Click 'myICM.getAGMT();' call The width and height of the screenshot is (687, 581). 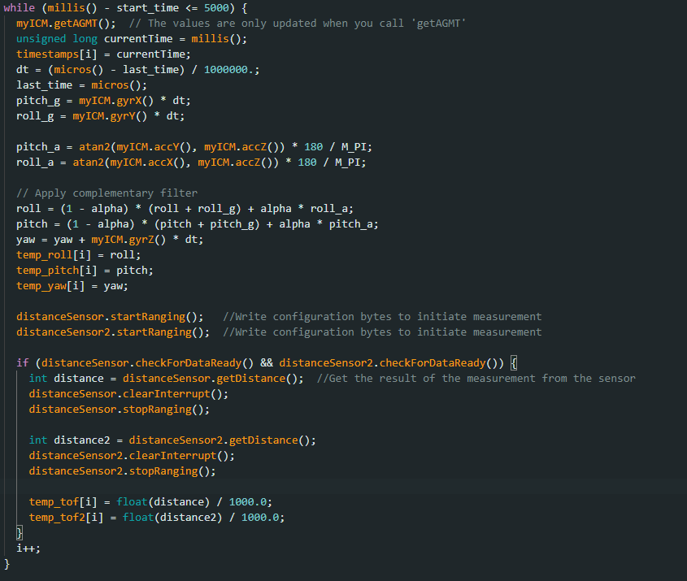(x=66, y=24)
